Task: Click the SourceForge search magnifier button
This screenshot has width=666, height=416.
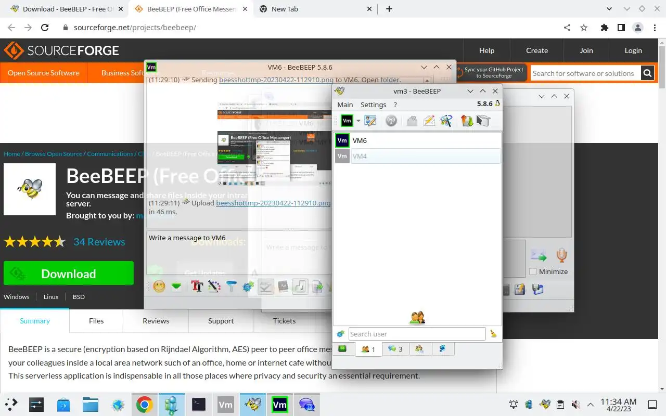Action: pos(647,73)
